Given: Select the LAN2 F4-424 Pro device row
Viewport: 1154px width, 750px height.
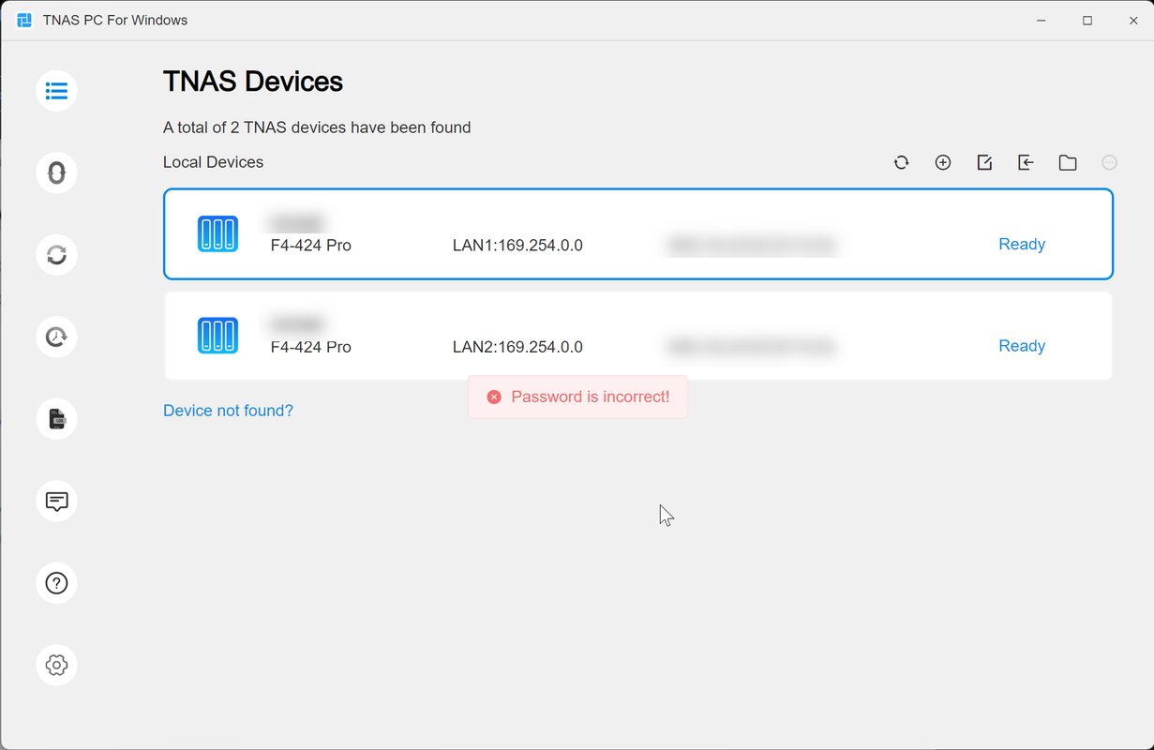Looking at the screenshot, I should click(638, 336).
